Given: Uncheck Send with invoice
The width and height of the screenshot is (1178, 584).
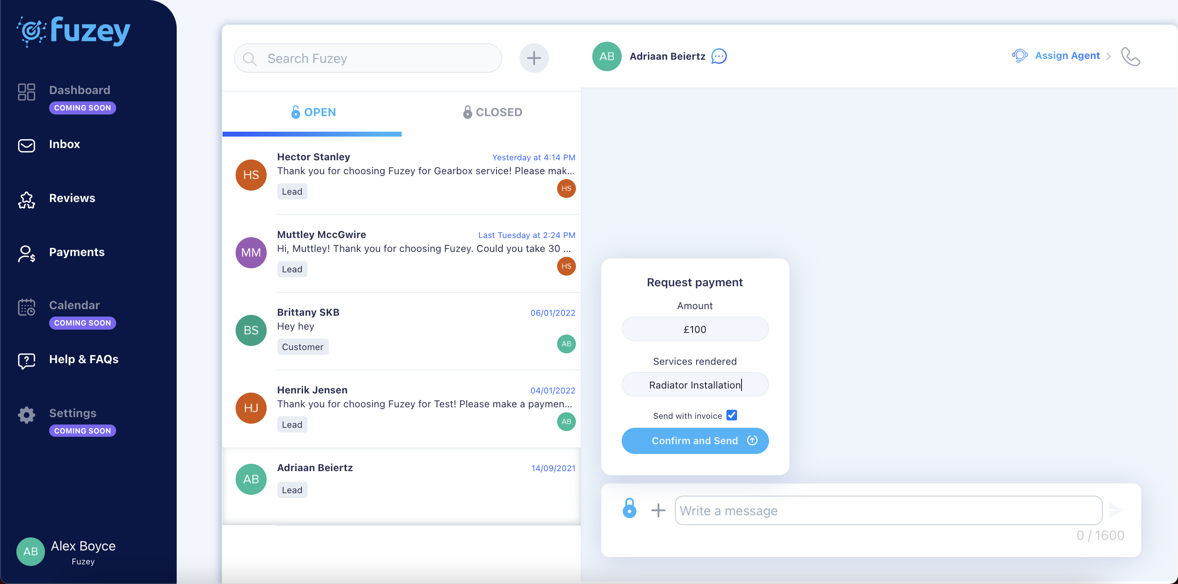Looking at the screenshot, I should pyautogui.click(x=732, y=415).
